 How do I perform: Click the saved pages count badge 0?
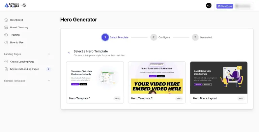(x=49, y=69)
